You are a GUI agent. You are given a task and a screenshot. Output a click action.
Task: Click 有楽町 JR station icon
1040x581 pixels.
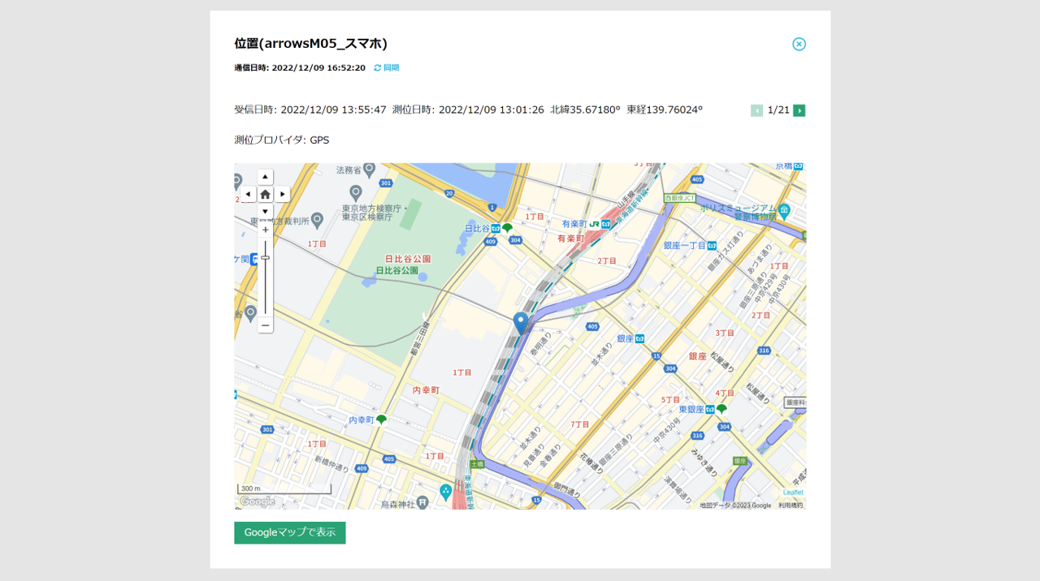click(594, 224)
